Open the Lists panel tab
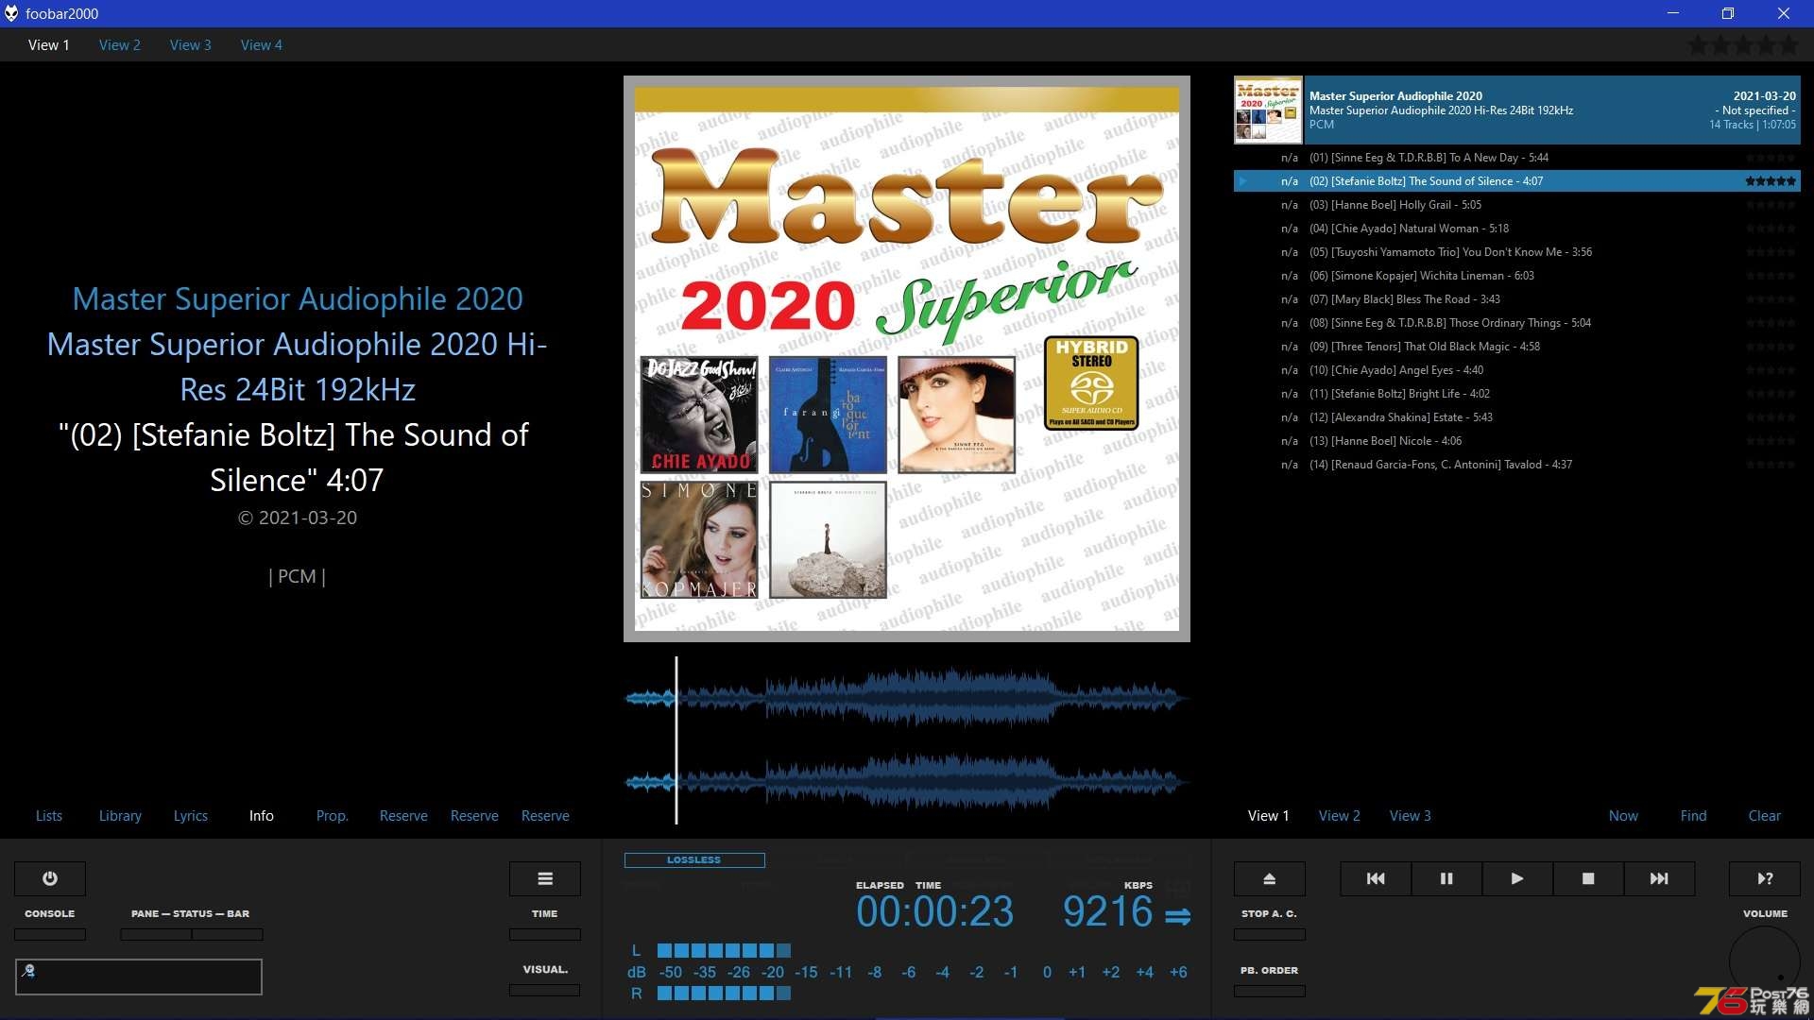 49,815
